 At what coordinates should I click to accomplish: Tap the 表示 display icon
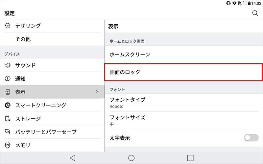pos(8,92)
